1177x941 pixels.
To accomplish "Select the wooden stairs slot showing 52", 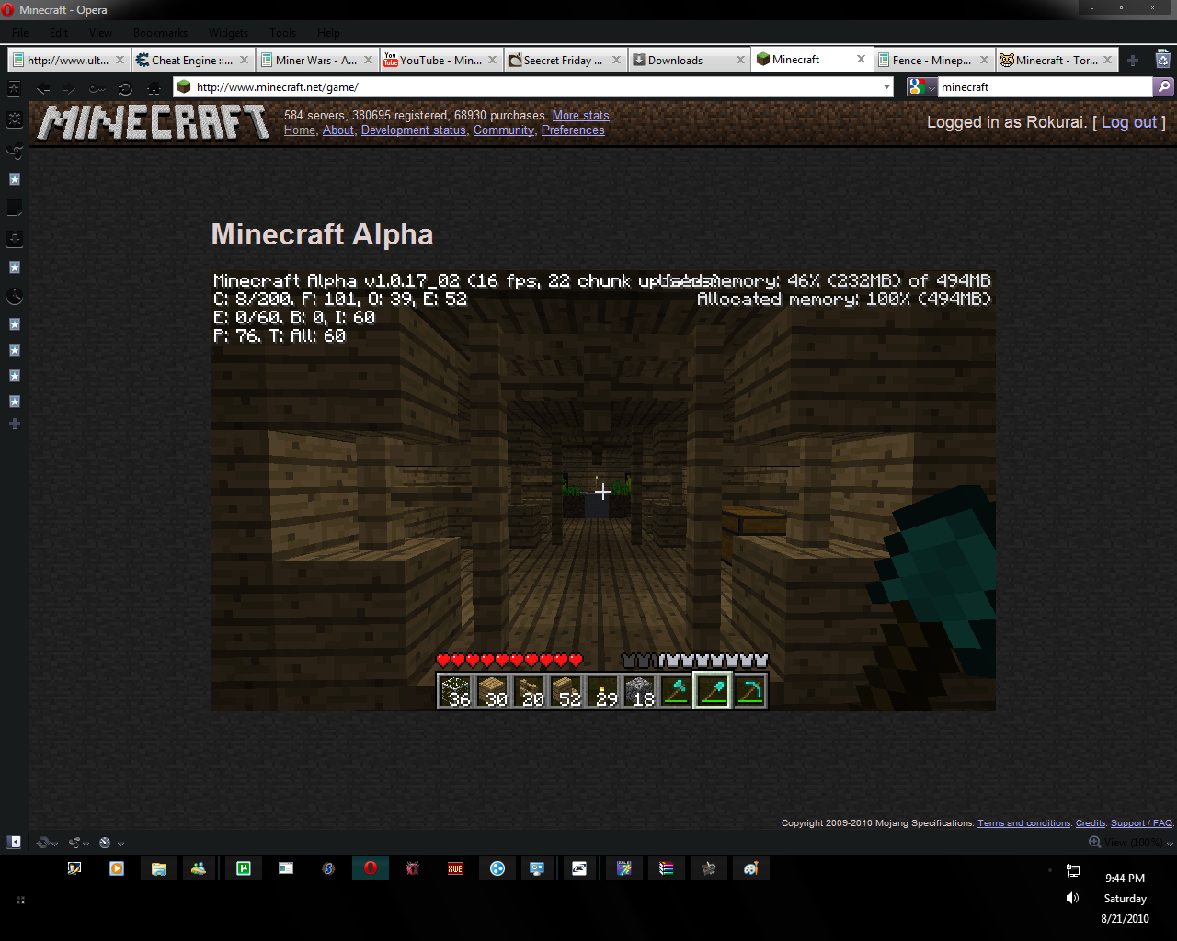I will (566, 691).
